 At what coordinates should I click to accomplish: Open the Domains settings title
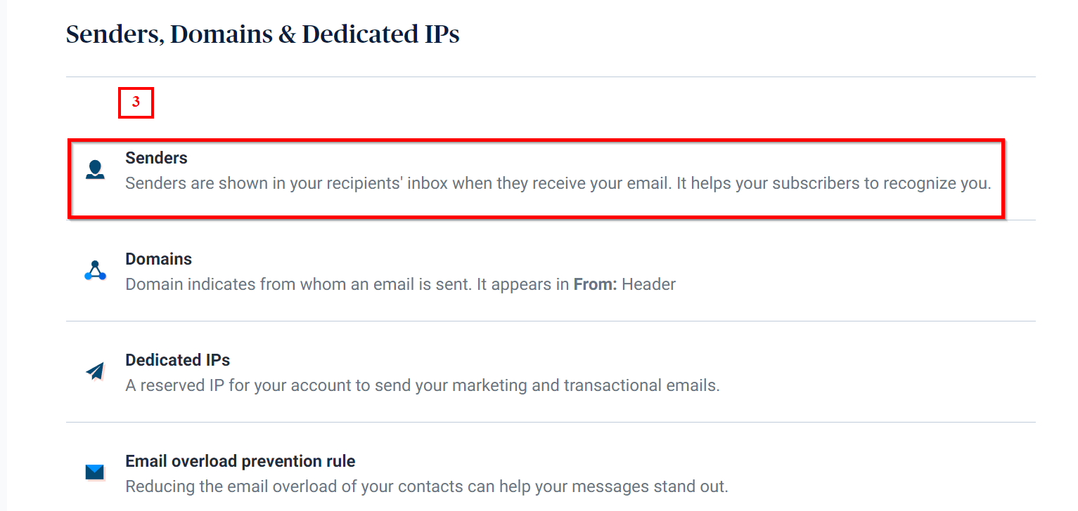(158, 259)
